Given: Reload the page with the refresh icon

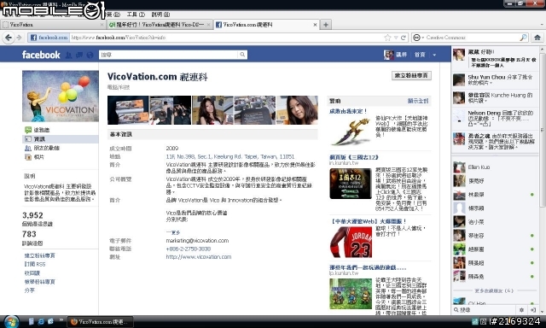Looking at the screenshot, I should pyautogui.click(x=404, y=38).
